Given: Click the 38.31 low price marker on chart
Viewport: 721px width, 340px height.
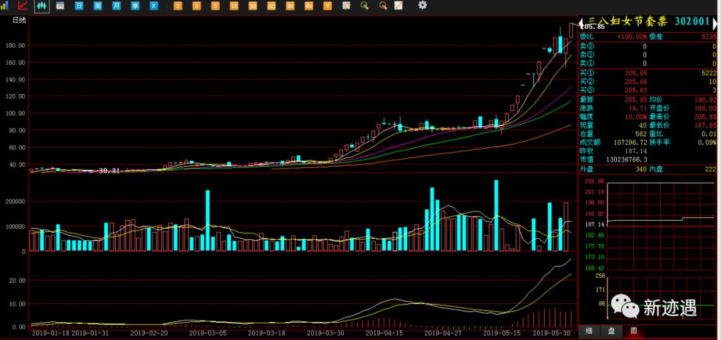Looking at the screenshot, I should pyautogui.click(x=109, y=171).
